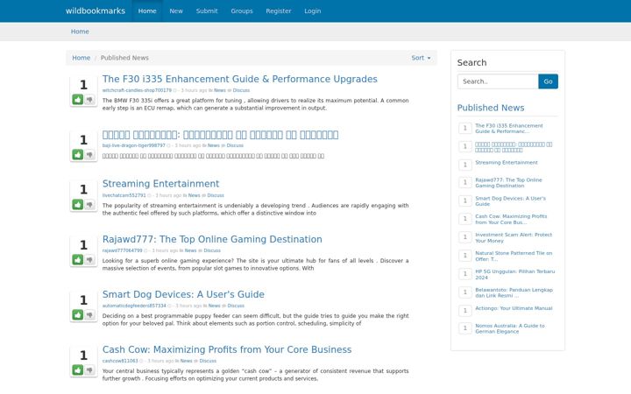Open the Published News sidebar heading

[x=491, y=108]
